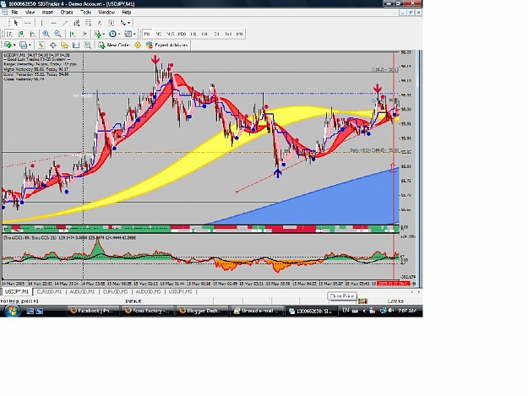Open the Window menu
This screenshot has width=528, height=396.
click(x=106, y=12)
